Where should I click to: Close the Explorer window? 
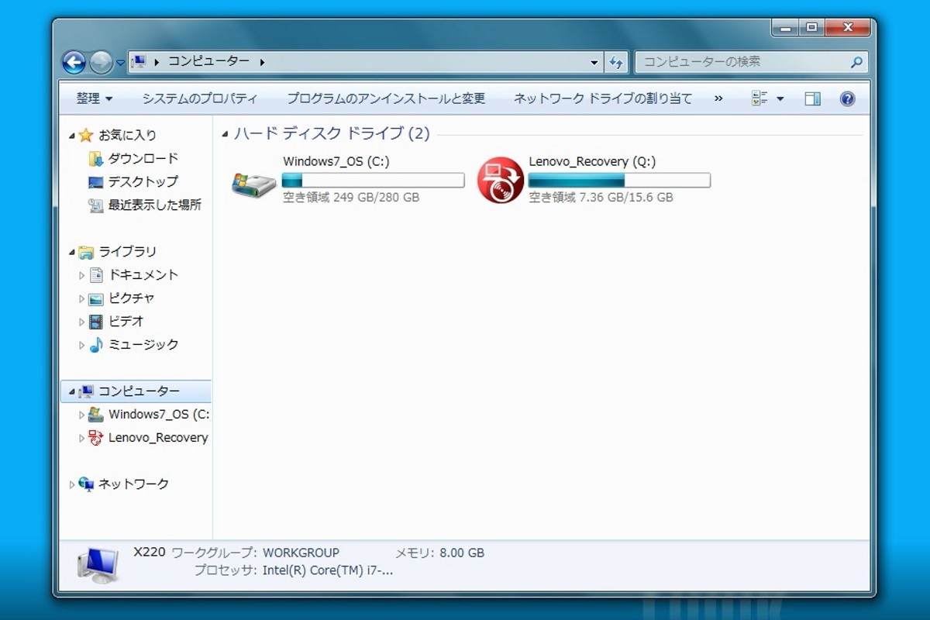[x=848, y=27]
